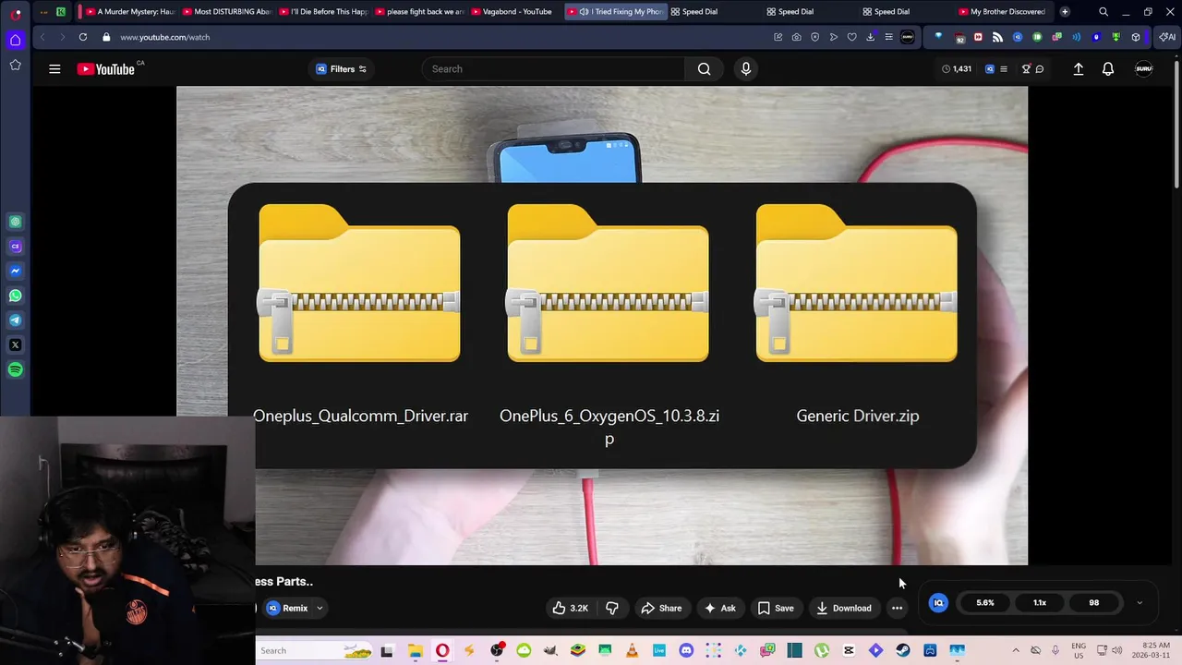
Task: Open Opera sidebar home icon
Action: click(x=15, y=40)
